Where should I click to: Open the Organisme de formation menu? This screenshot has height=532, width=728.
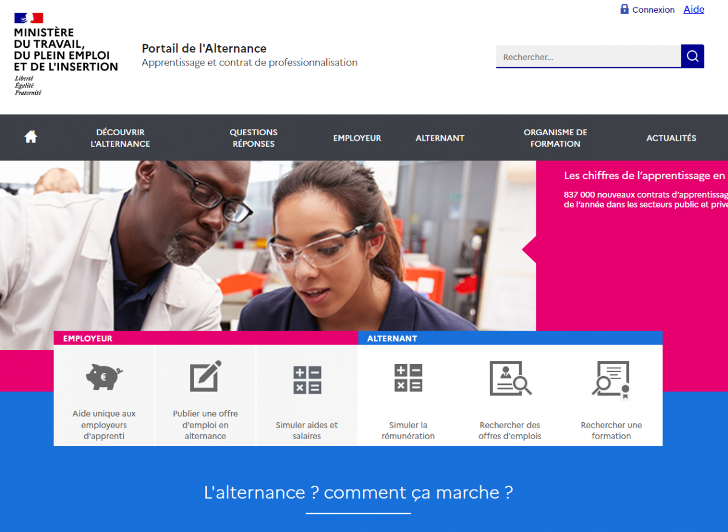pos(556,138)
